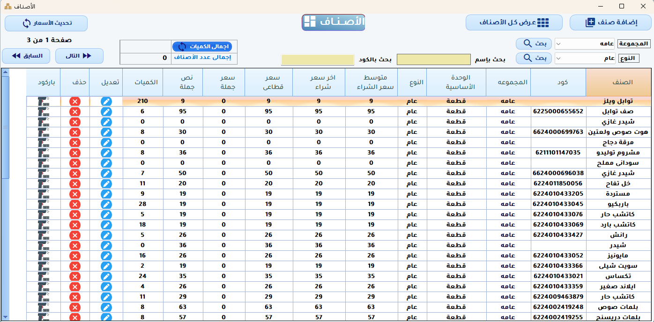Click تحديث الأسعار refresh button
654x322 pixels.
[46, 23]
